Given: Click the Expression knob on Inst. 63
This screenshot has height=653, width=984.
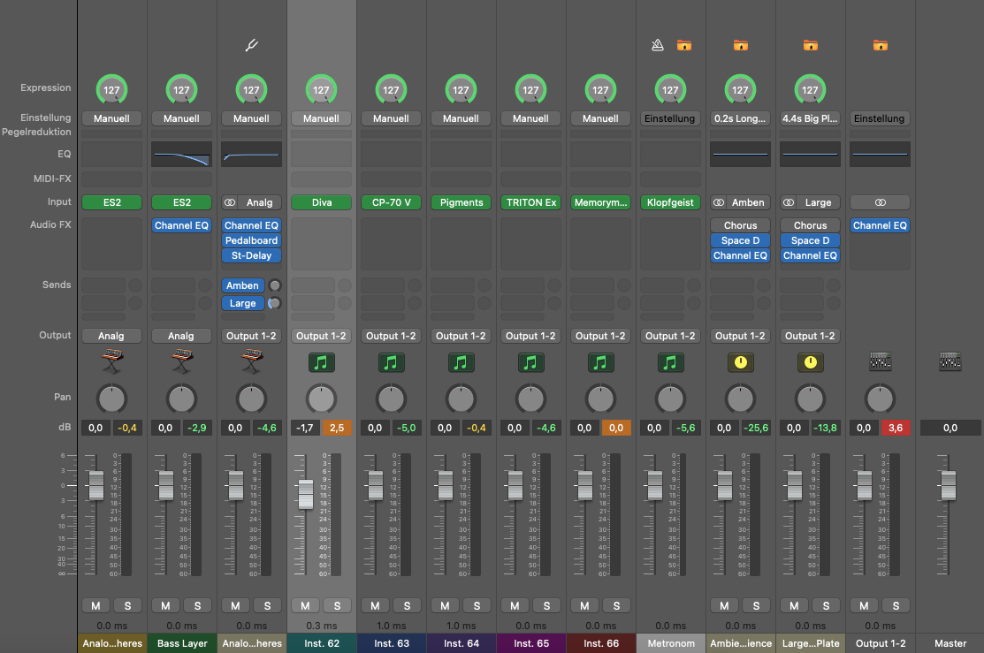Looking at the screenshot, I should 391,90.
